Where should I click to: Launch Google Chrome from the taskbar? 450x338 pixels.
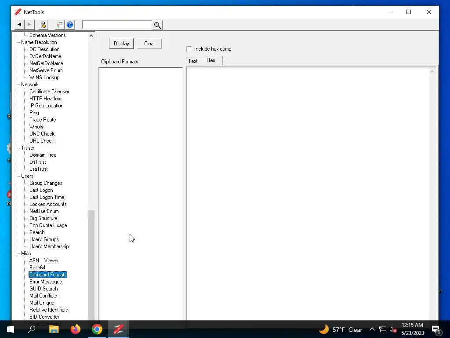pos(97,329)
